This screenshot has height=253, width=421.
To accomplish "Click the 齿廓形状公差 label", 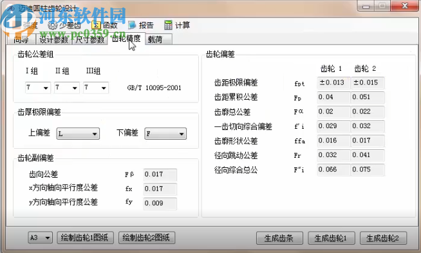I will pos(236,141).
